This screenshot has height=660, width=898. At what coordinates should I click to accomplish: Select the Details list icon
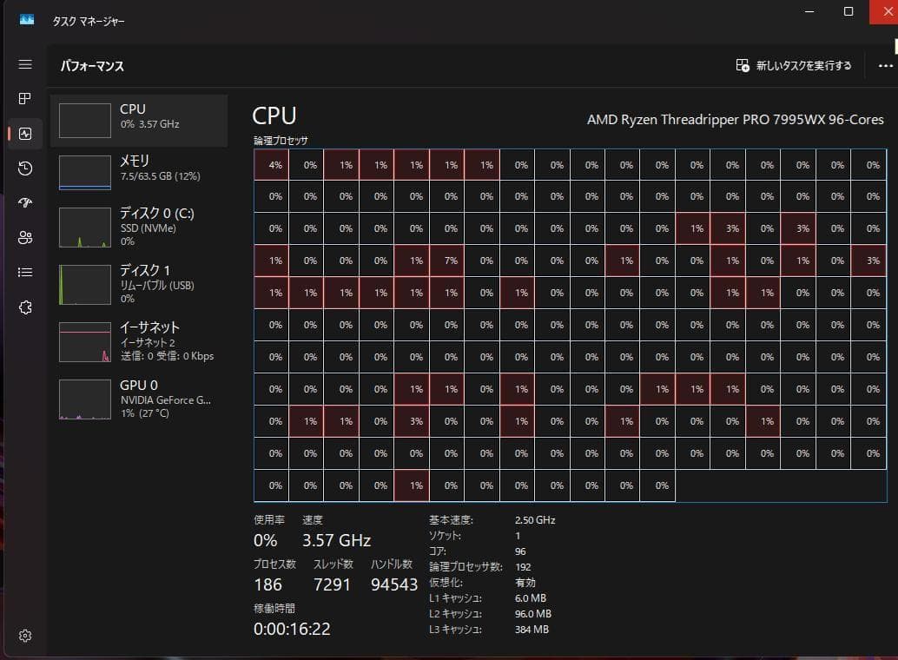point(24,272)
